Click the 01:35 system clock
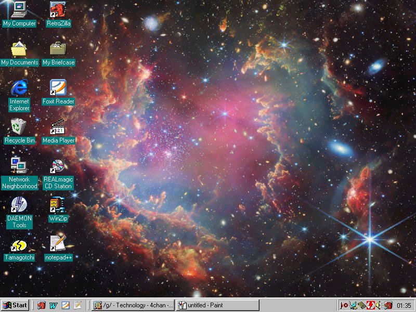 404,306
